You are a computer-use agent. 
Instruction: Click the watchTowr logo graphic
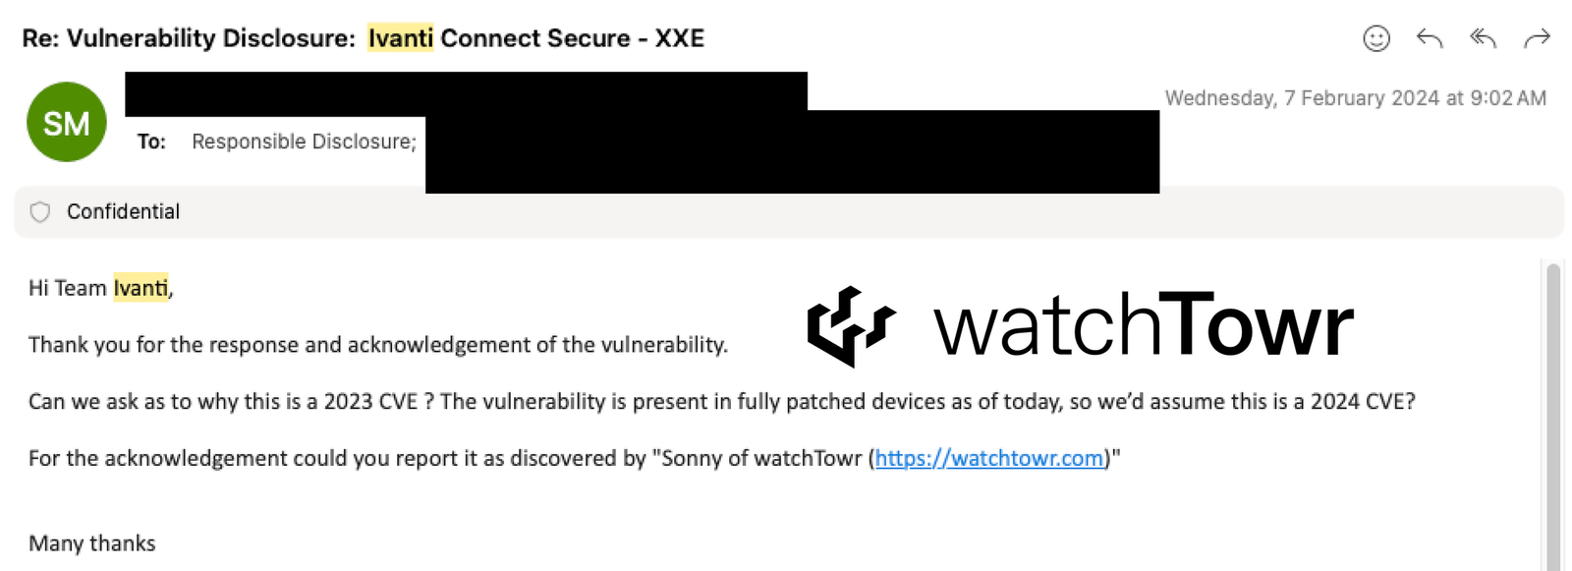coord(851,324)
